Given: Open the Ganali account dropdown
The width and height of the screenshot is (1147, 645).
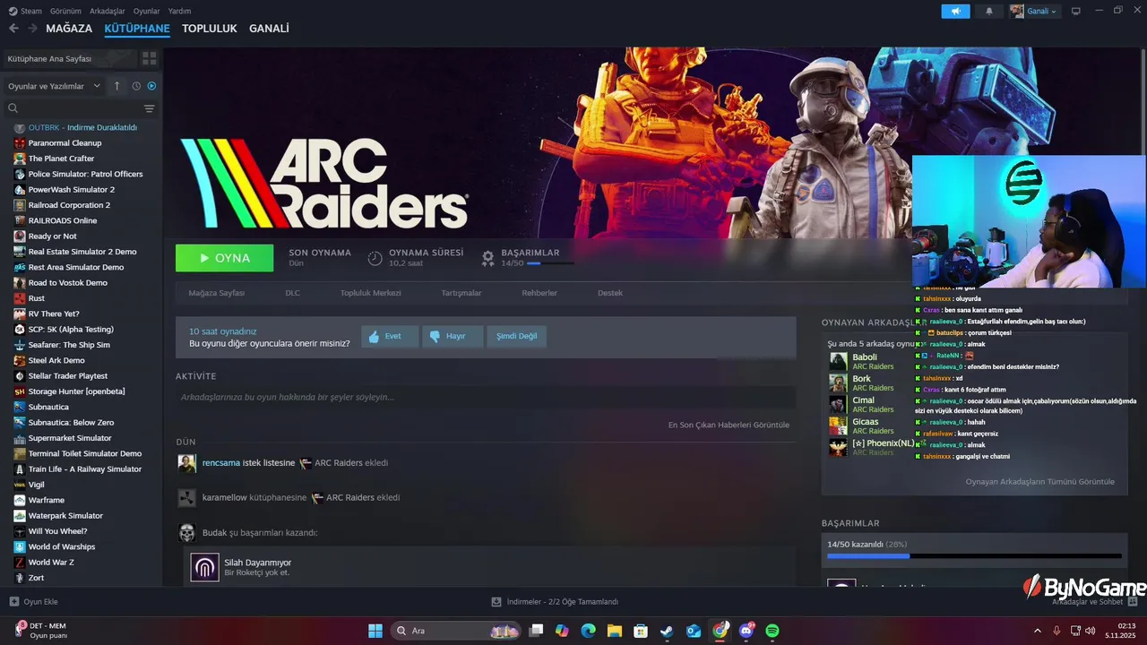Looking at the screenshot, I should (x=1034, y=11).
